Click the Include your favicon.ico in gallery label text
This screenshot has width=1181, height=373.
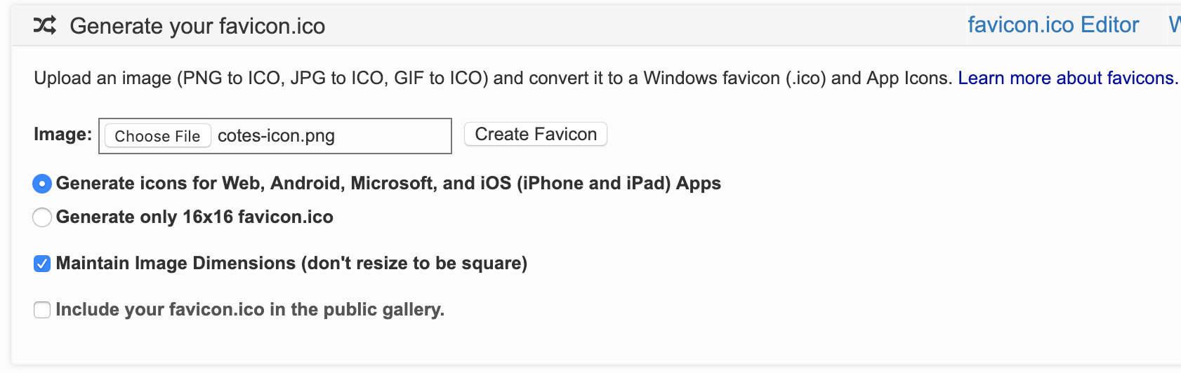[250, 310]
